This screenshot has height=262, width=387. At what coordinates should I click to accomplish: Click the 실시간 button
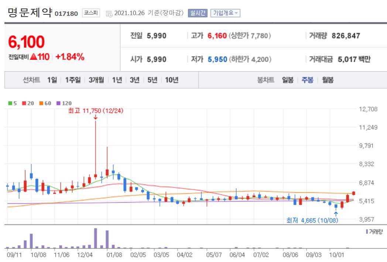[198, 13]
